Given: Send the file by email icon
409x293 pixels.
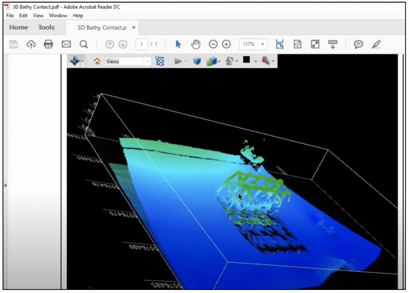Looking at the screenshot, I should [x=66, y=44].
